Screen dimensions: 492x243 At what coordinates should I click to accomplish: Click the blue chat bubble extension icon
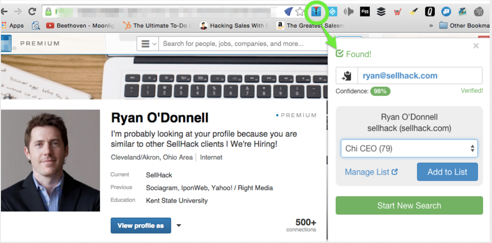tap(446, 12)
